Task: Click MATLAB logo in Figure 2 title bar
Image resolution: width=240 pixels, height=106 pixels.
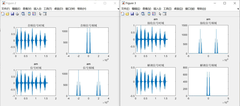Action: tap(3, 3)
